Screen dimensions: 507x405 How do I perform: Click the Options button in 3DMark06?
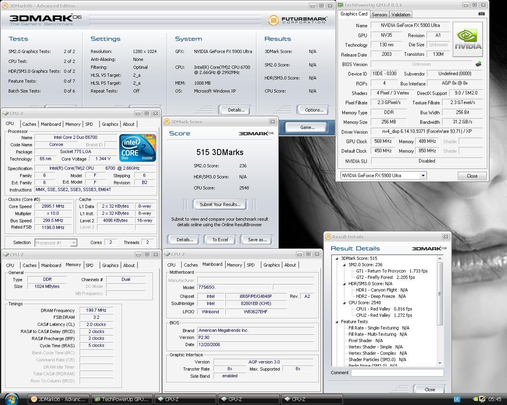coord(314,110)
